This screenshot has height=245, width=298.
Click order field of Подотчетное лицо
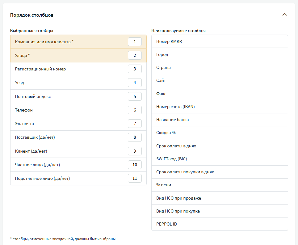135,178
